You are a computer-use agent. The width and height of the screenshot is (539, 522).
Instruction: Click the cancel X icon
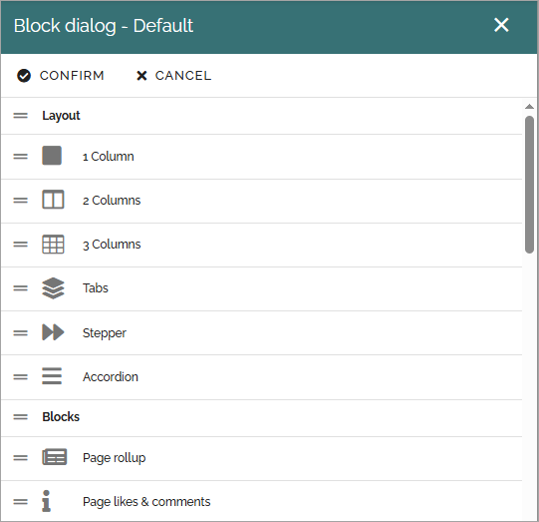(141, 76)
